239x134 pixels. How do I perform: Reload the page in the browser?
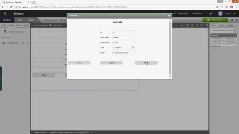point(11,7)
